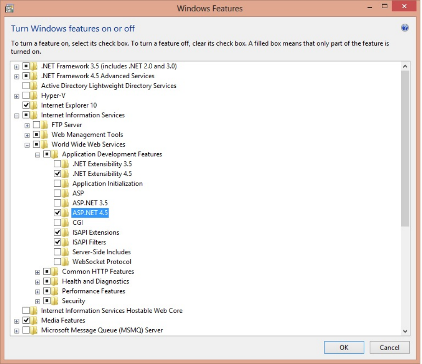Click the help question mark icon
The image size is (422, 364).
404,28
